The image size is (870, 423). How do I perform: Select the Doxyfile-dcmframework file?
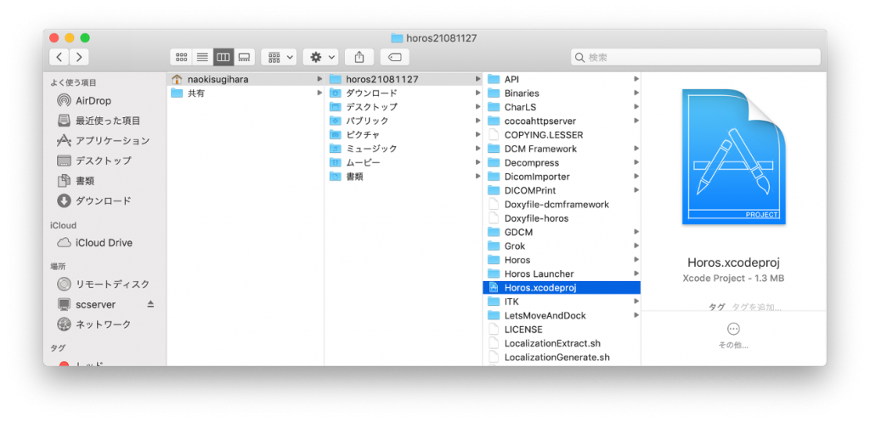coord(562,205)
